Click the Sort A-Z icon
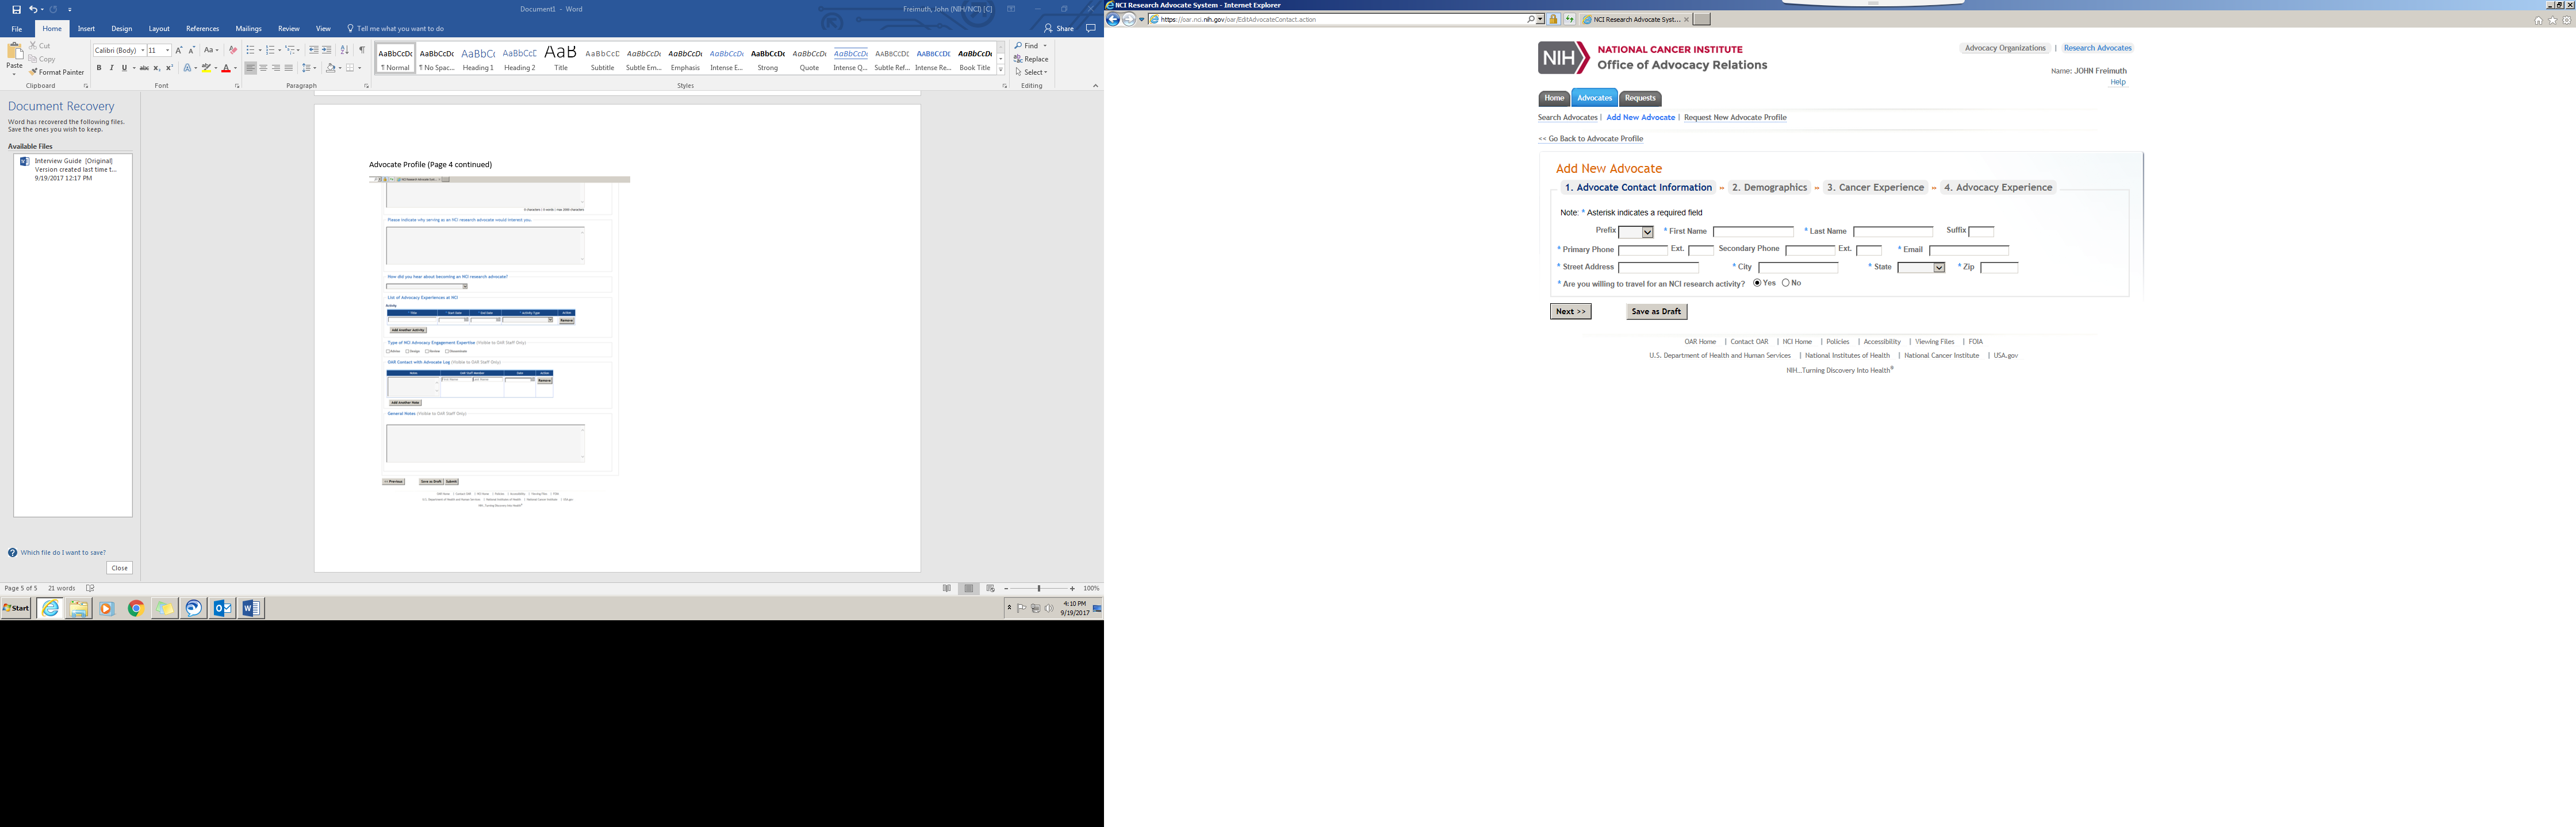2576x827 pixels. (x=345, y=50)
